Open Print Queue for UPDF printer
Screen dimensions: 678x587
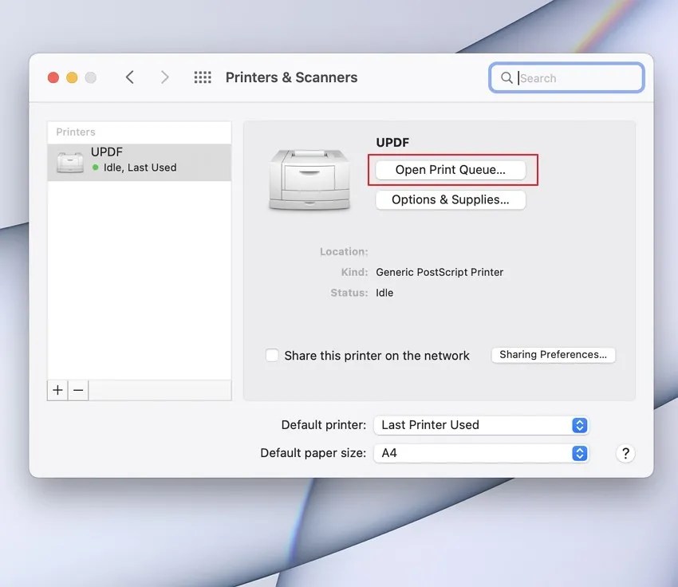coord(451,169)
